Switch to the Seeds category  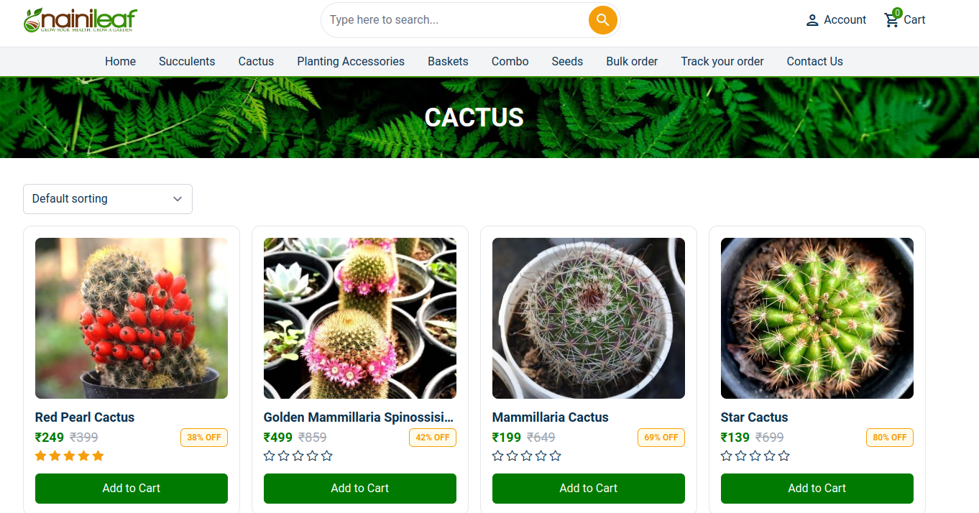[x=566, y=61]
